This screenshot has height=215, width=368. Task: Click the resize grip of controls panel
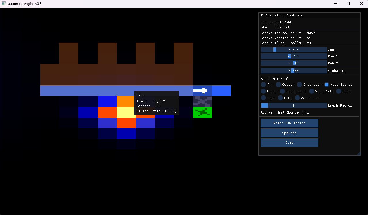[358, 153]
